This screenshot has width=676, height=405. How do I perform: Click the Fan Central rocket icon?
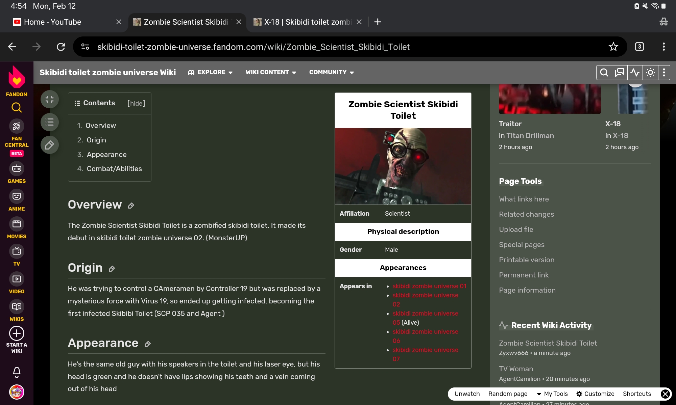[x=17, y=126]
